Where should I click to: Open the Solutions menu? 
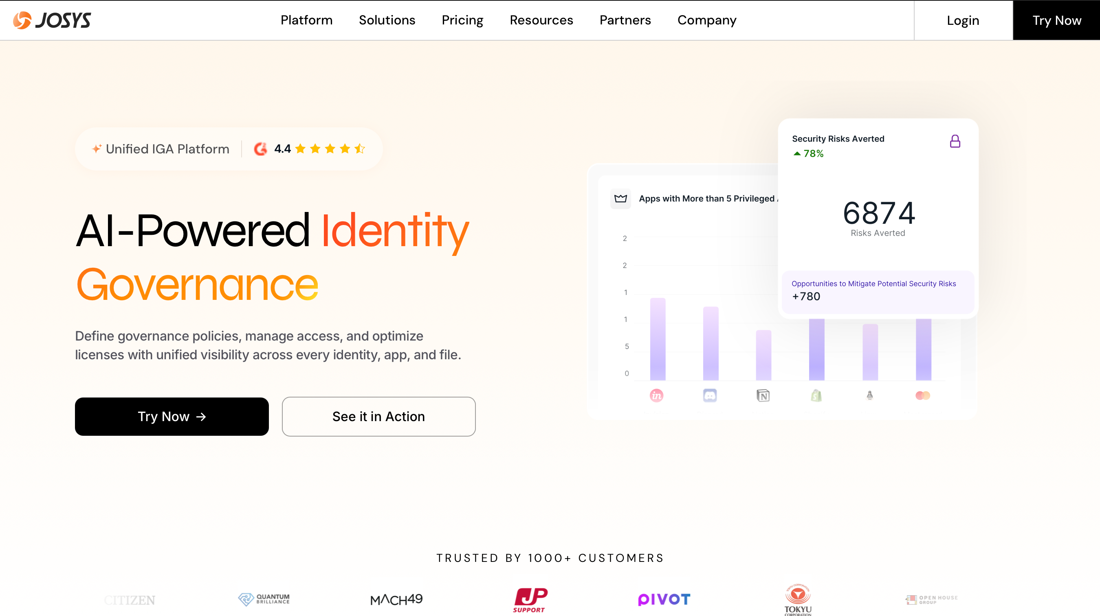click(387, 20)
